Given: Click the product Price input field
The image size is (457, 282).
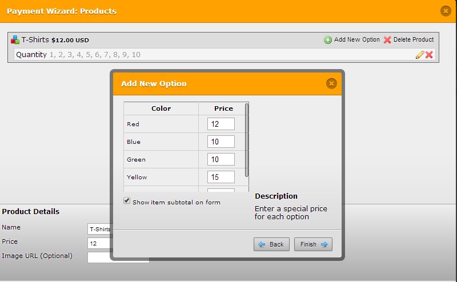Looking at the screenshot, I should click(100, 243).
